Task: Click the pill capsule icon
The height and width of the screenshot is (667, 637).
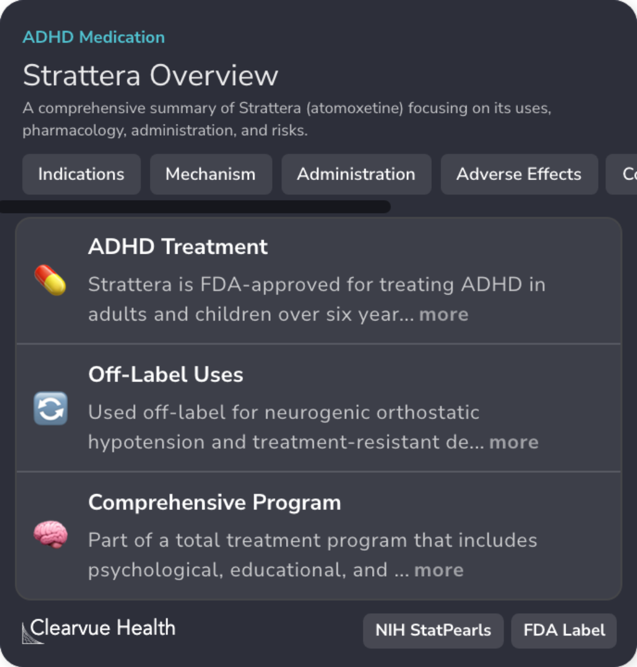Action: tap(50, 280)
